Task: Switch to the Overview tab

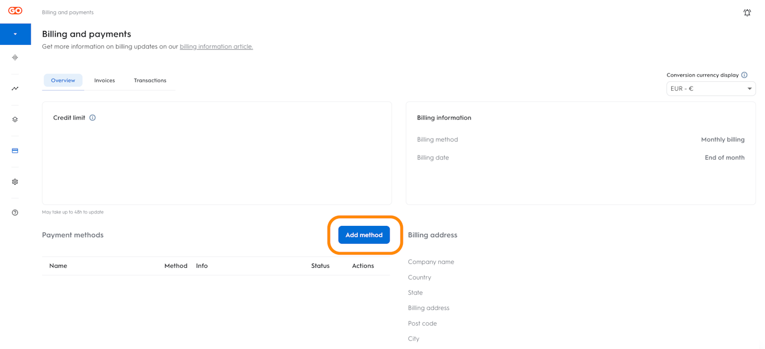Action: coord(63,80)
